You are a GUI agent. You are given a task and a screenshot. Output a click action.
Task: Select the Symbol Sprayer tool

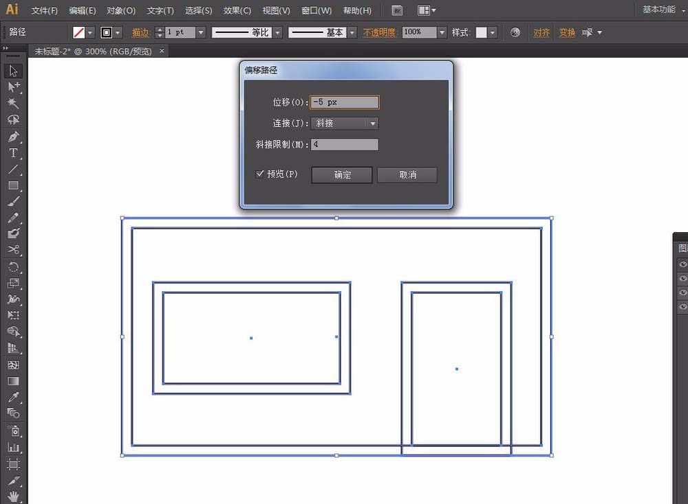pos(13,431)
